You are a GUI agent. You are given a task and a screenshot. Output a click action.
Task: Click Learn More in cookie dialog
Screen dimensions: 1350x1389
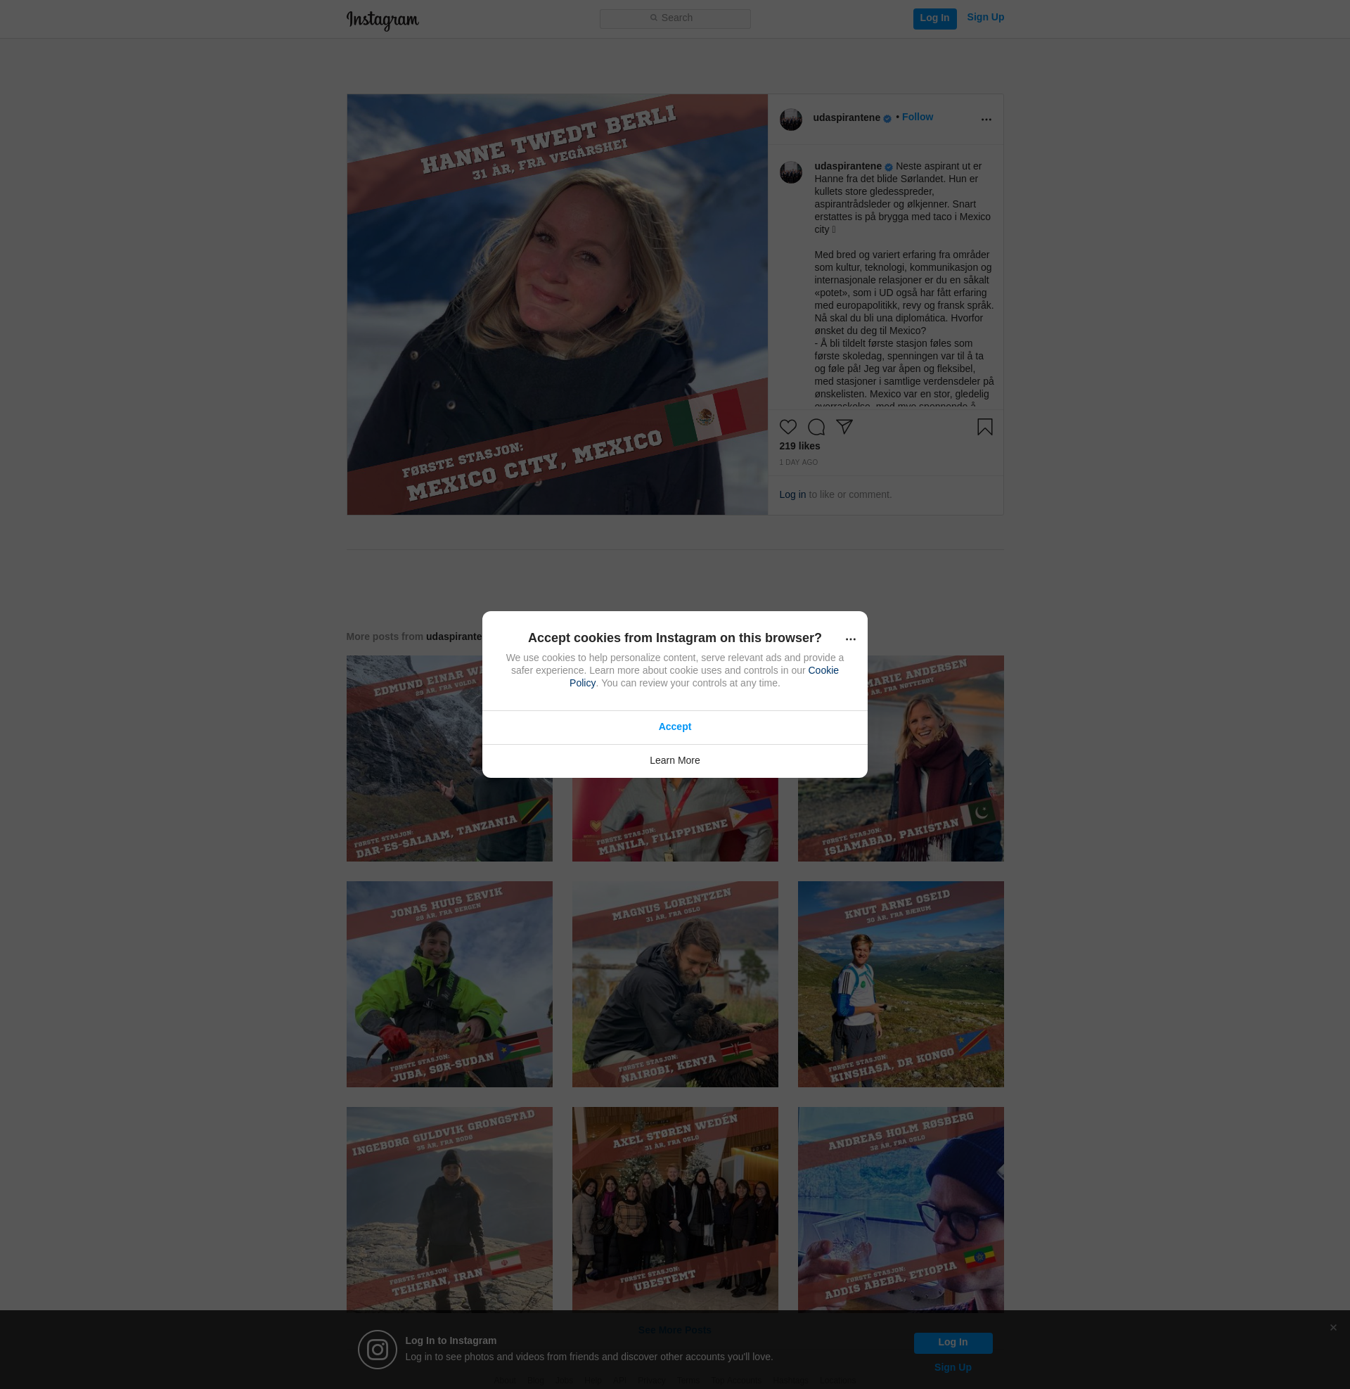(x=674, y=760)
